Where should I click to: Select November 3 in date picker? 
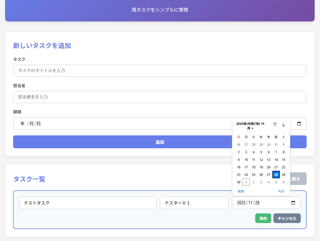[x=246, y=152]
